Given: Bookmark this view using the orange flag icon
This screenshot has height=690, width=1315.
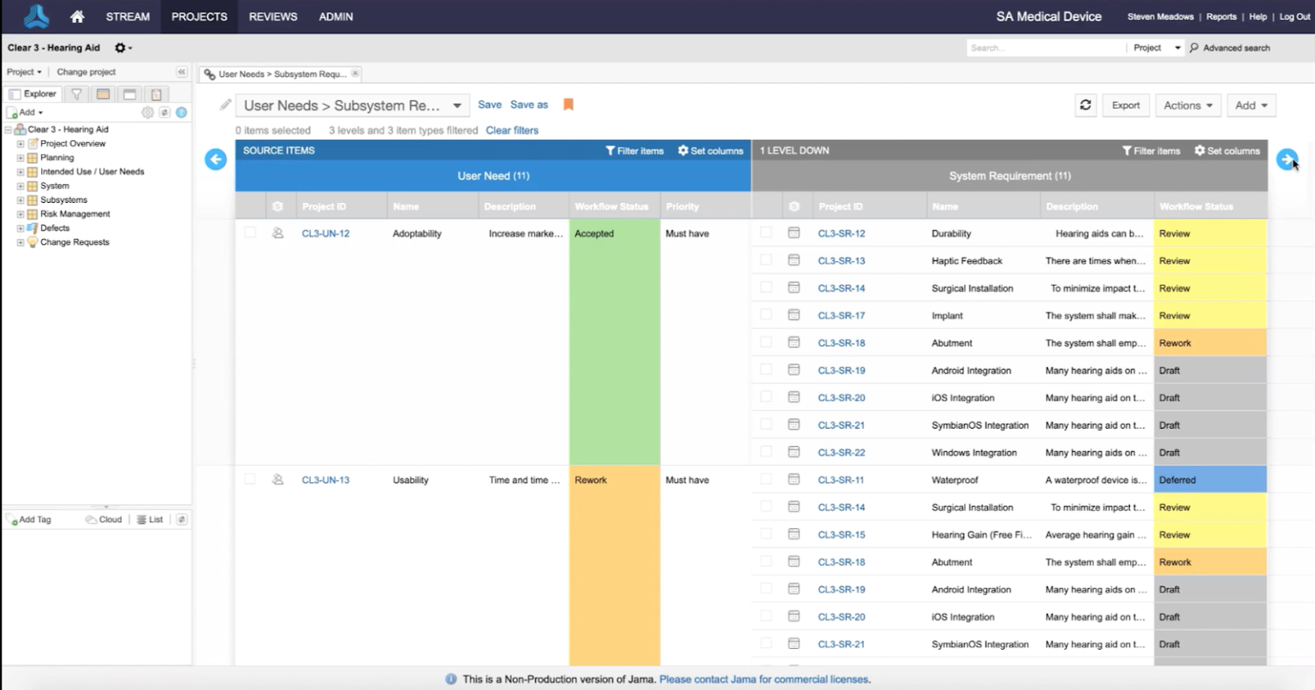Looking at the screenshot, I should (568, 104).
